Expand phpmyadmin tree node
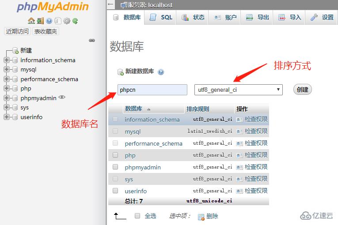 tap(7, 98)
